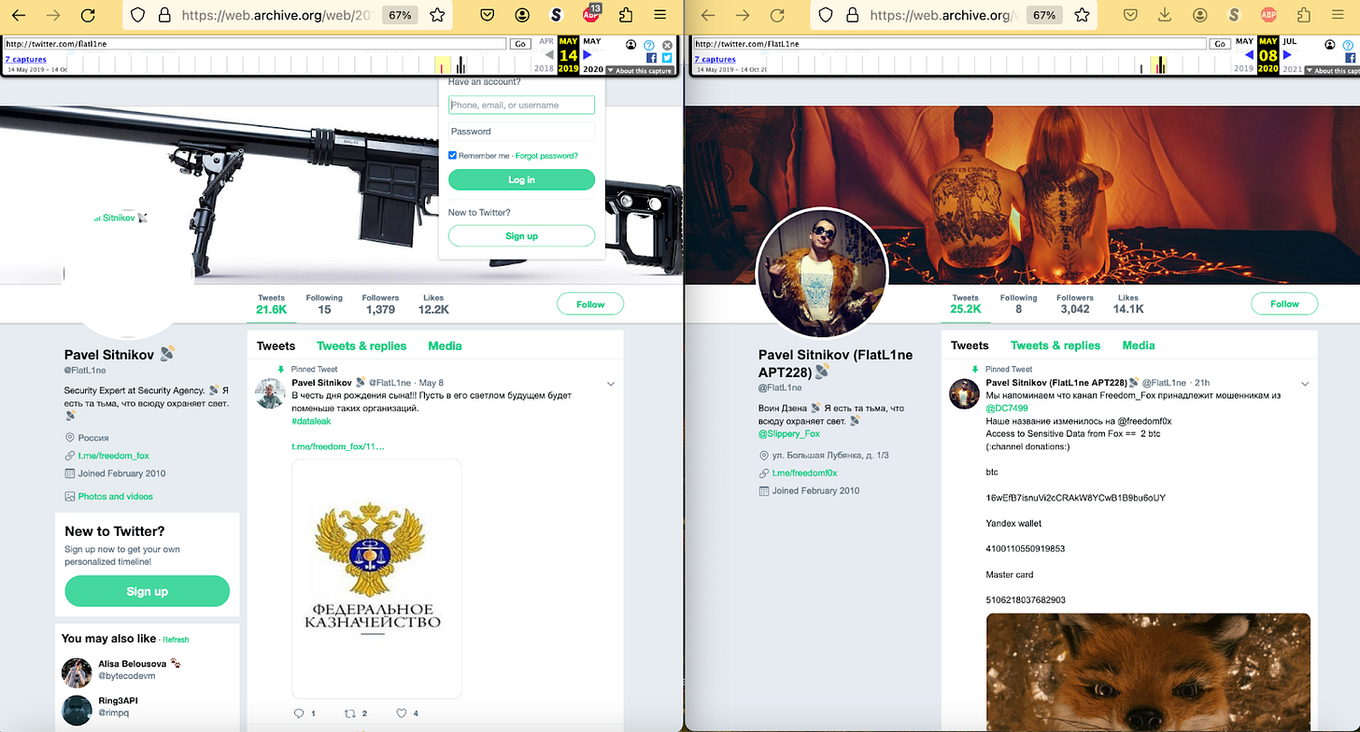Viewport: 1360px width, 732px height.
Task: Bookmark the page with star in right browser
Action: tap(1082, 15)
